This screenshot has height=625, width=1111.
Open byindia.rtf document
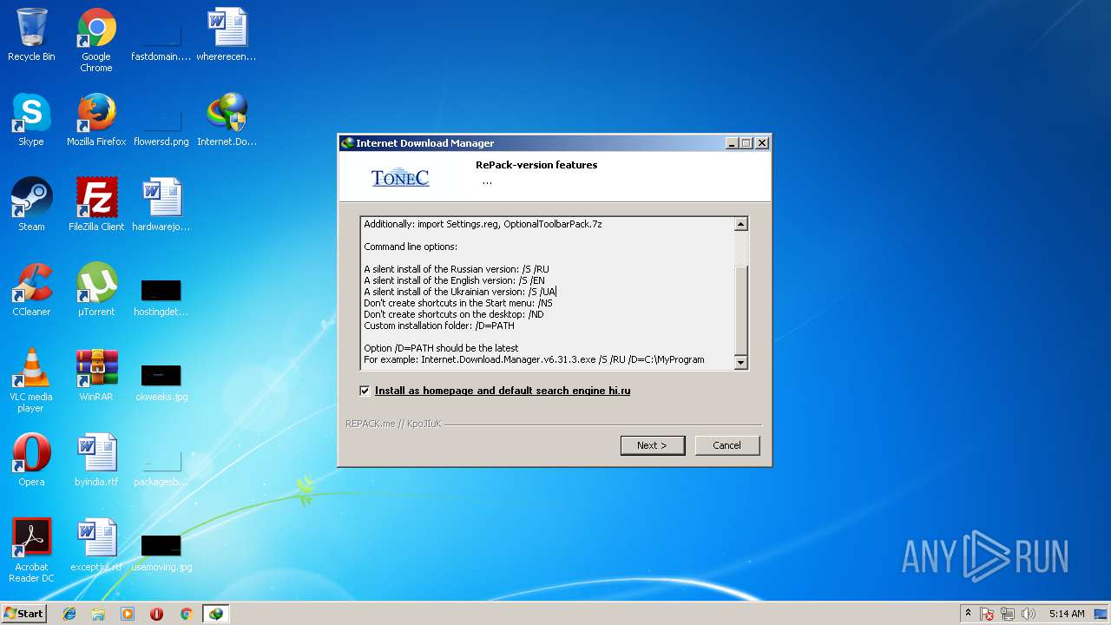click(x=96, y=460)
